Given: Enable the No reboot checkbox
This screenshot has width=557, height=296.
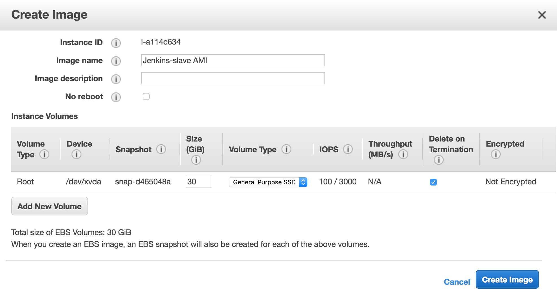Looking at the screenshot, I should pyautogui.click(x=146, y=96).
